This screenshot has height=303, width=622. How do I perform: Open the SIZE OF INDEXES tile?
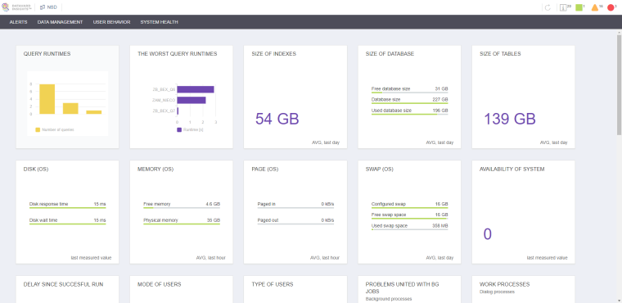point(295,97)
